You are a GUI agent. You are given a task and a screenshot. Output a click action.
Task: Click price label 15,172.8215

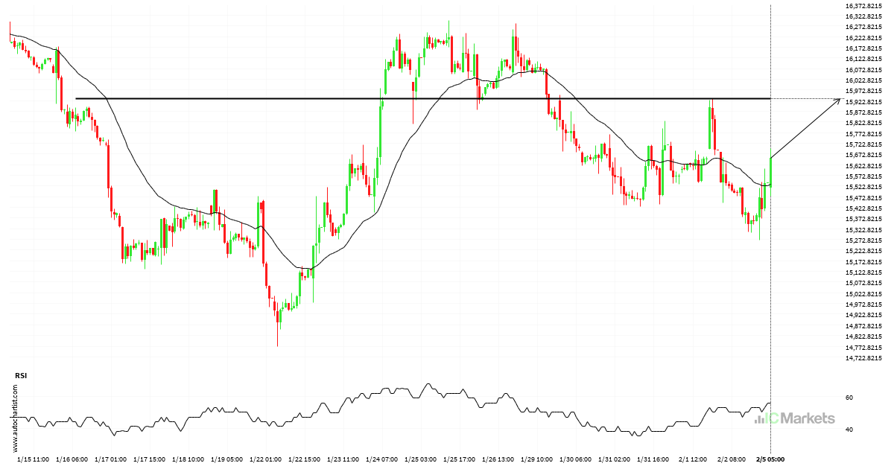click(864, 262)
